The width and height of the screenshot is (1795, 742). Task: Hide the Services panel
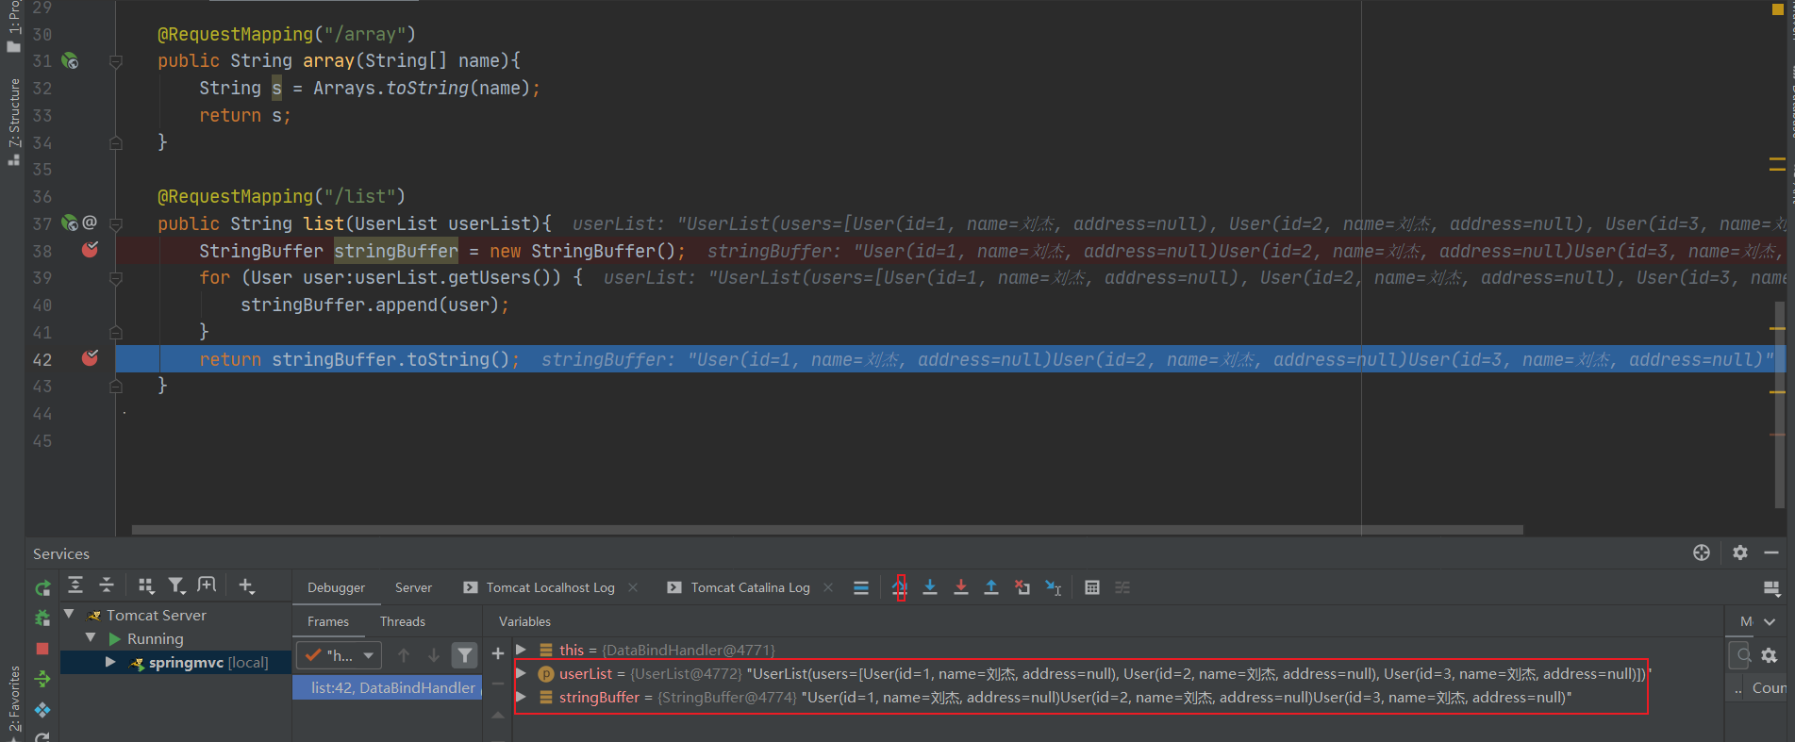[x=1771, y=552]
